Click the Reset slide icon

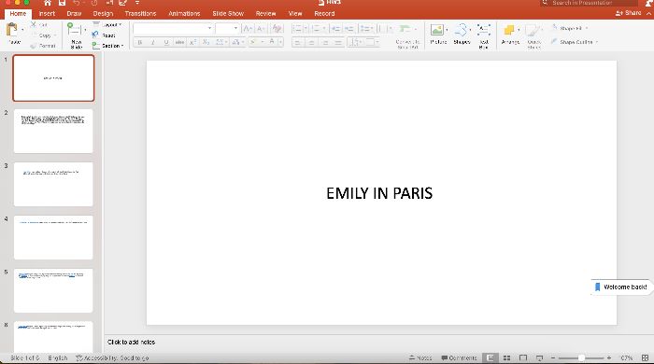click(x=95, y=35)
